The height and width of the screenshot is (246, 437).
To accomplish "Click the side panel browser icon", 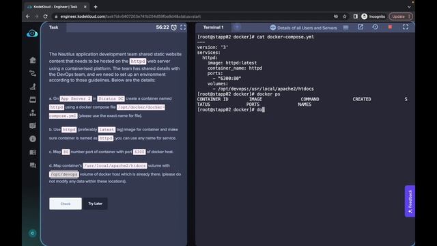I will (355, 16).
